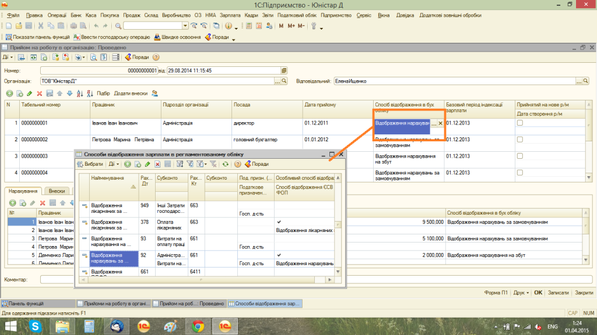The height and width of the screenshot is (335, 597).
Task: Click the help question mark in the document toolbar
Action: 156,58
